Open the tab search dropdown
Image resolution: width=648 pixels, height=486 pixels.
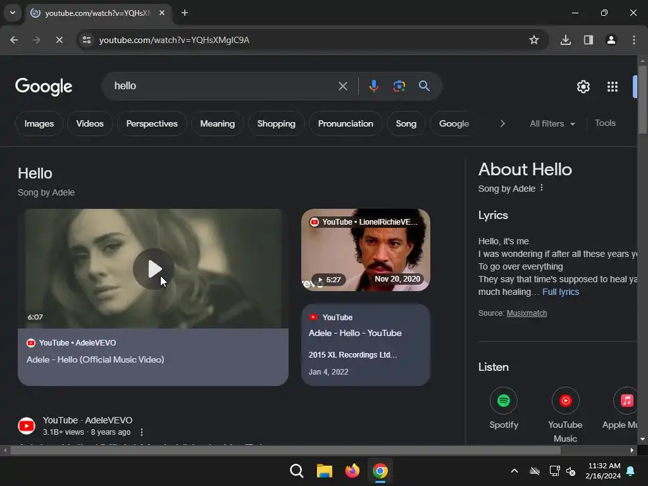(x=13, y=13)
